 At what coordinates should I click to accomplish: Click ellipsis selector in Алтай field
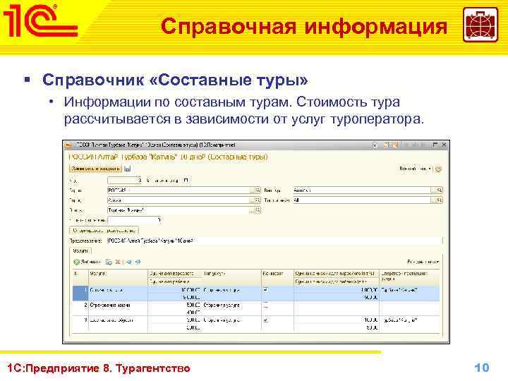tap(252, 200)
